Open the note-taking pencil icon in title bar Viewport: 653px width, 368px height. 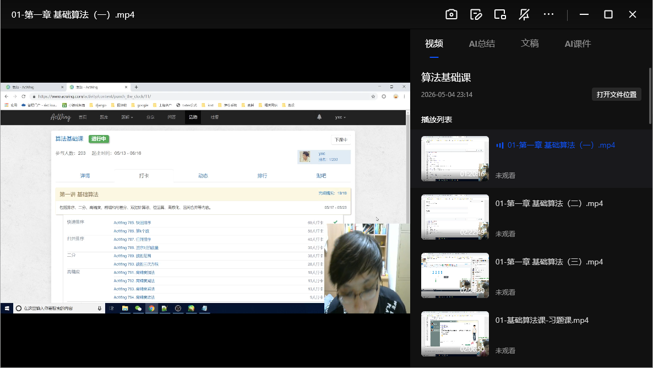pyautogui.click(x=476, y=14)
